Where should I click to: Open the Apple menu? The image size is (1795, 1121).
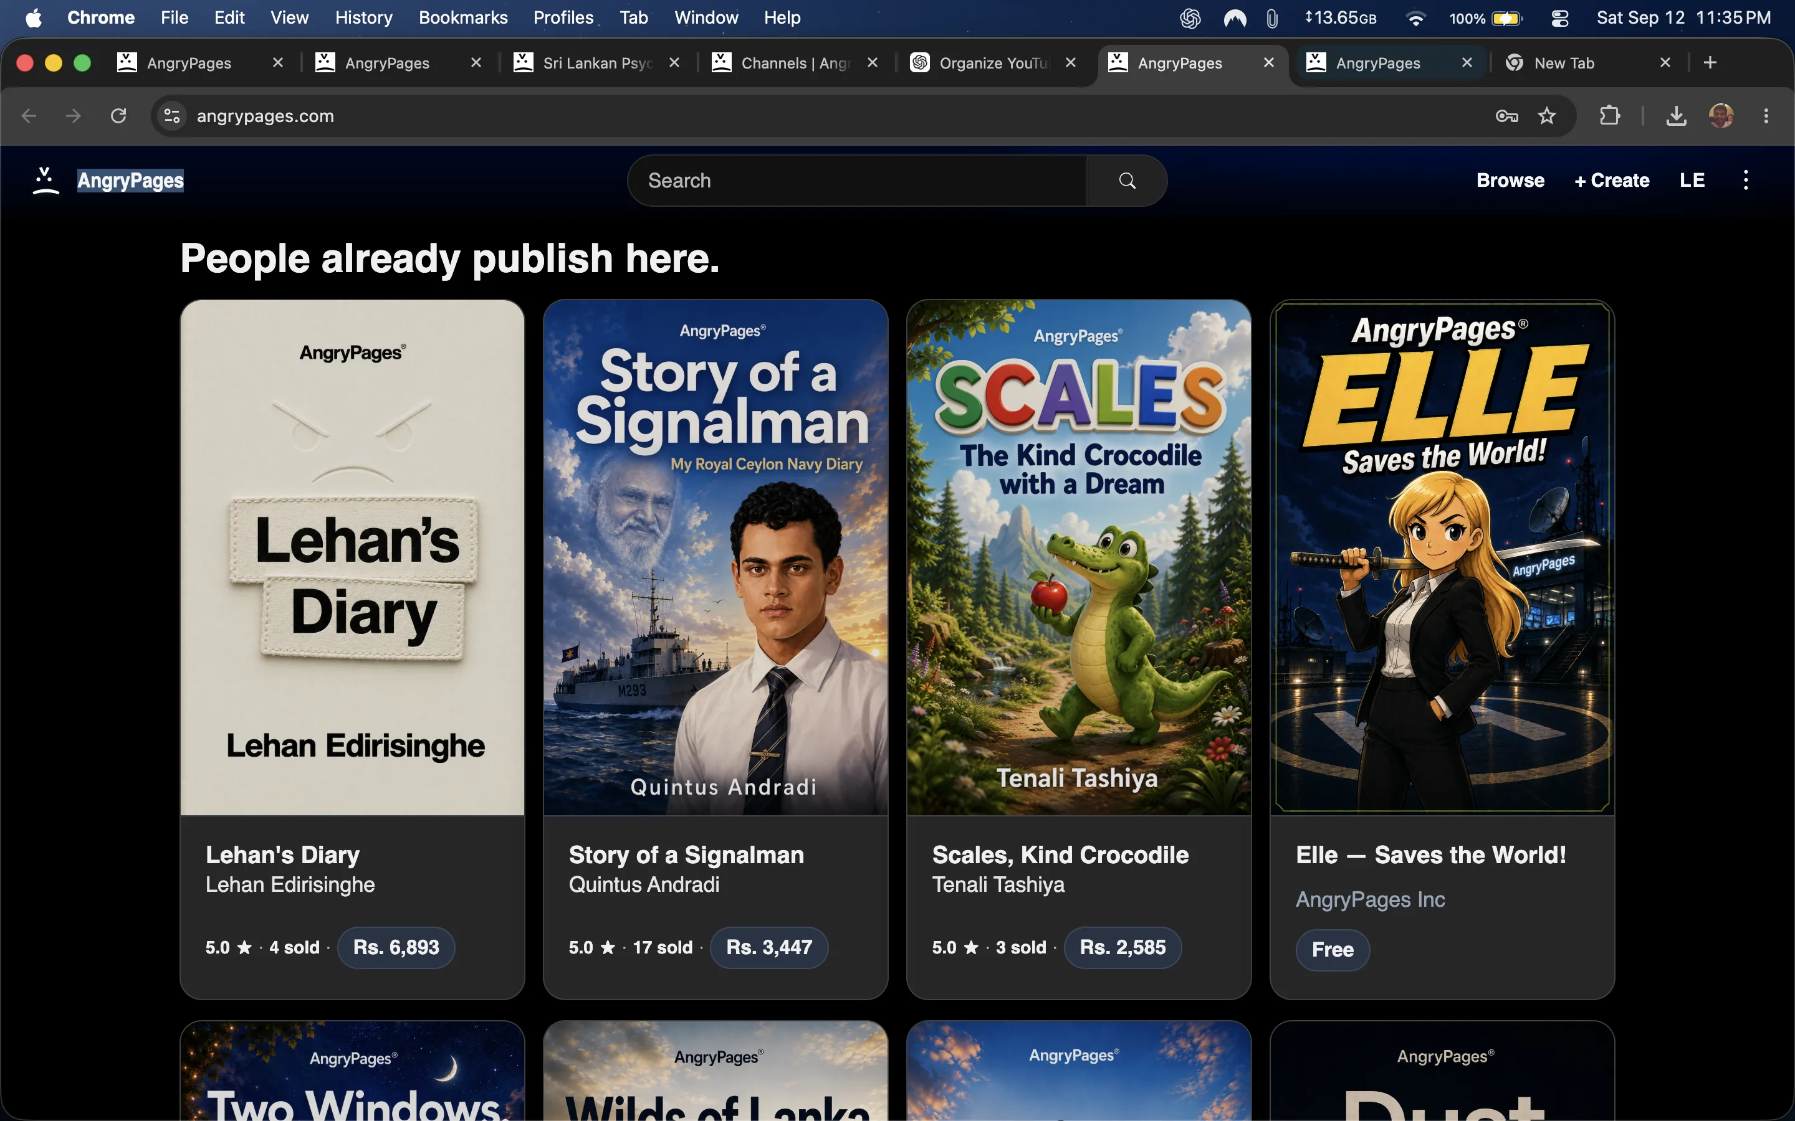34,18
